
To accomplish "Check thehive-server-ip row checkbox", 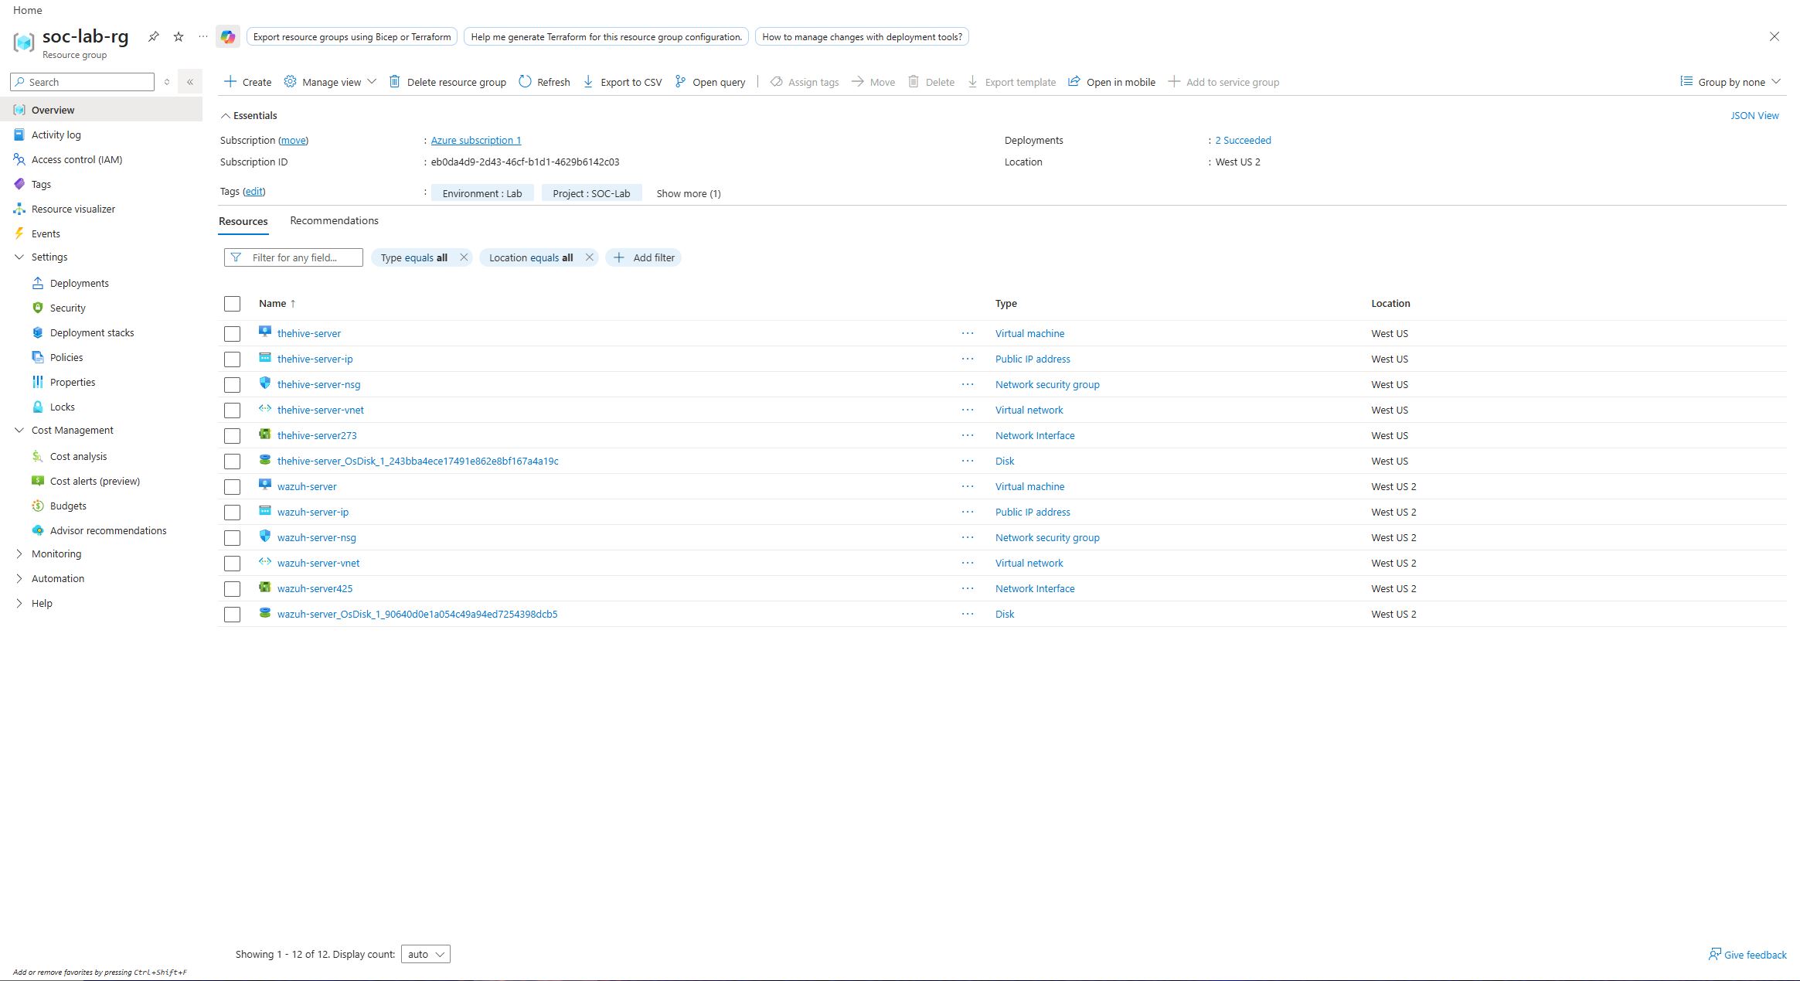I will click(x=232, y=359).
